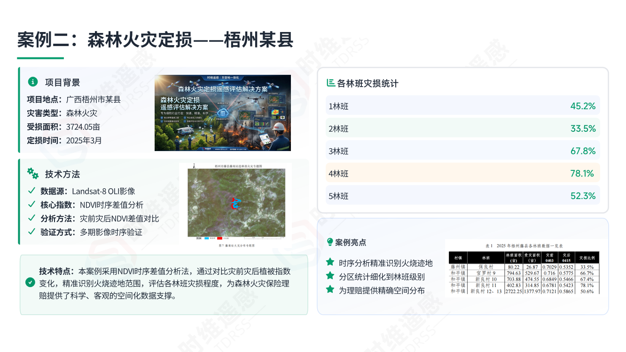
Task: Click the 灾损比例 column header in the table
Action: click(x=587, y=258)
